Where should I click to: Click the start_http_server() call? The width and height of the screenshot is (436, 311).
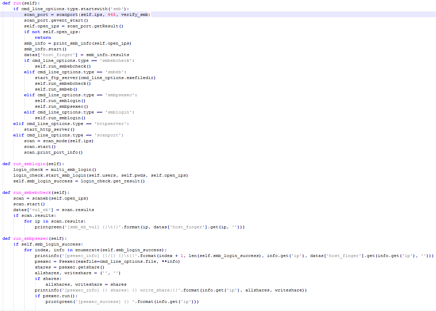click(x=49, y=129)
